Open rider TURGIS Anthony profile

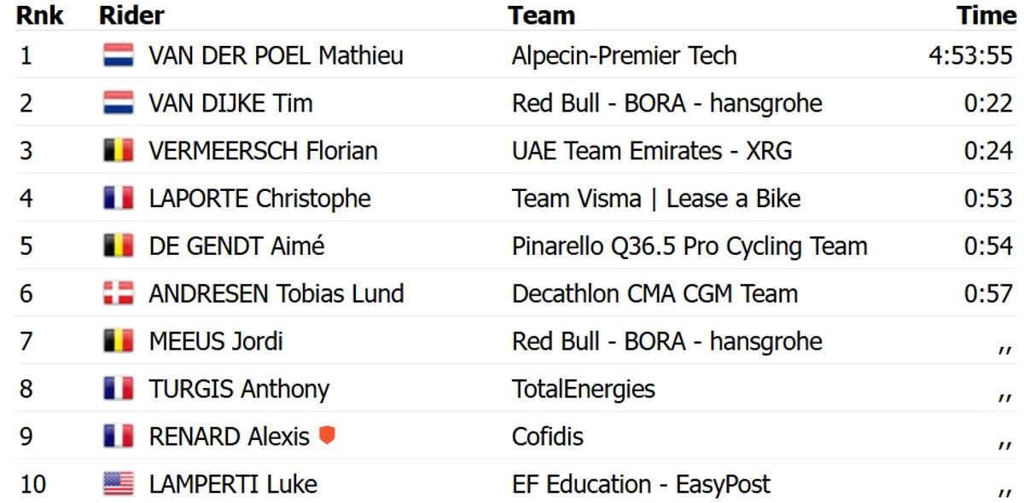[239, 390]
